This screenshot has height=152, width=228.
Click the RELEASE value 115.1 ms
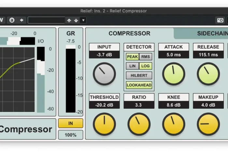click(x=208, y=55)
